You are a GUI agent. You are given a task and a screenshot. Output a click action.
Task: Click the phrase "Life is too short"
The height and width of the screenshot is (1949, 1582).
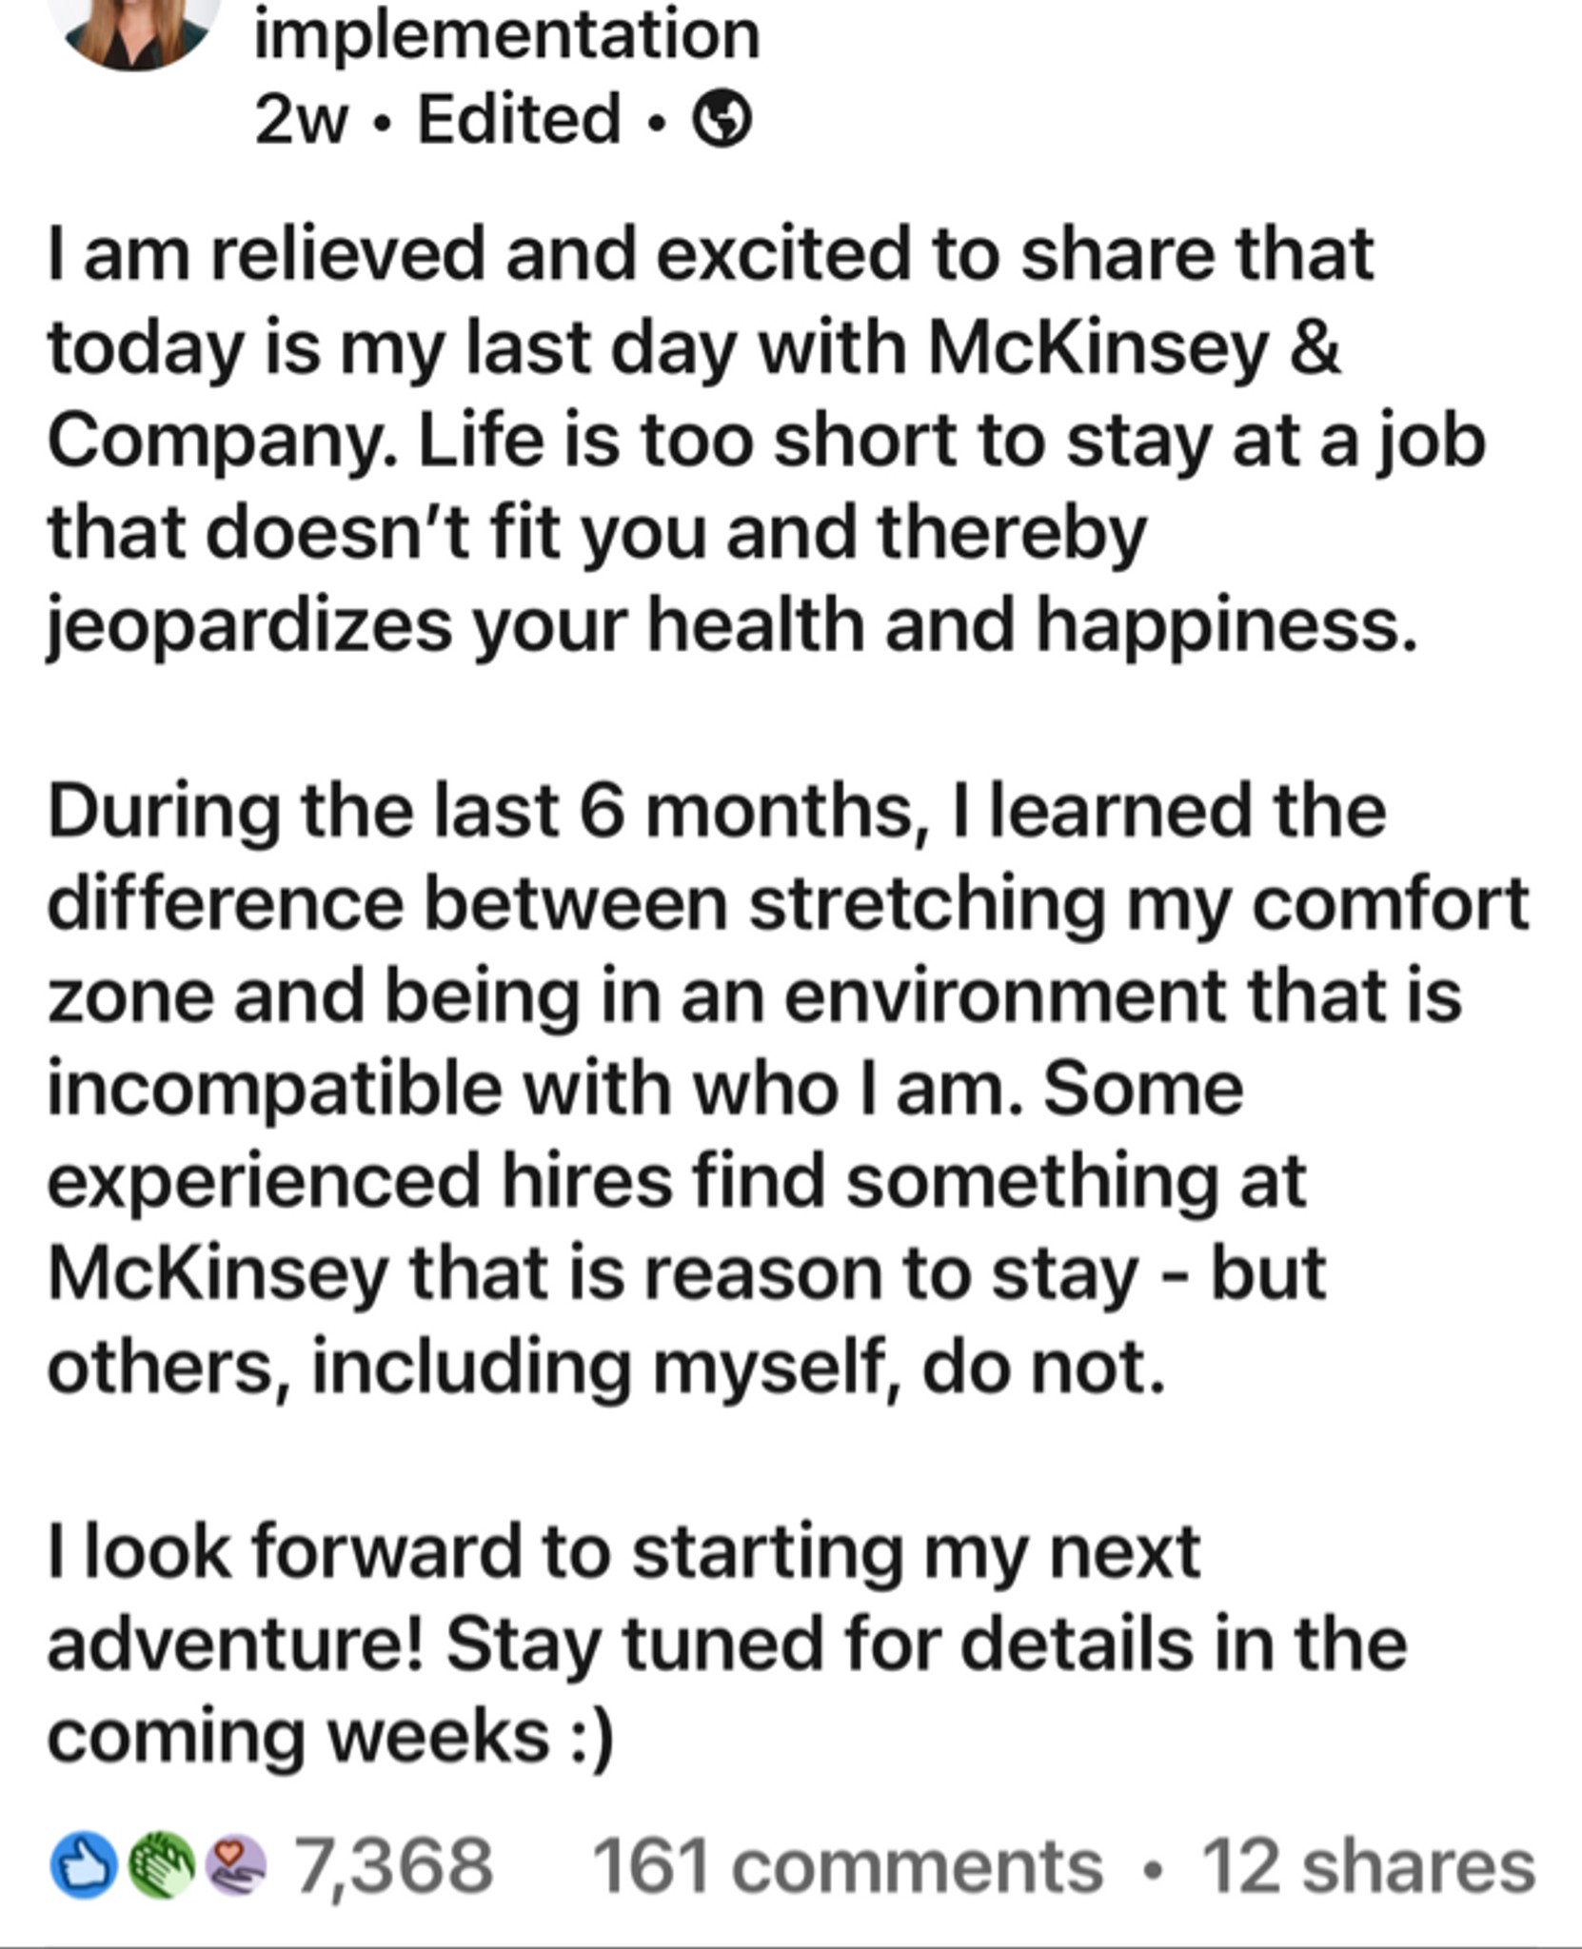(x=684, y=441)
